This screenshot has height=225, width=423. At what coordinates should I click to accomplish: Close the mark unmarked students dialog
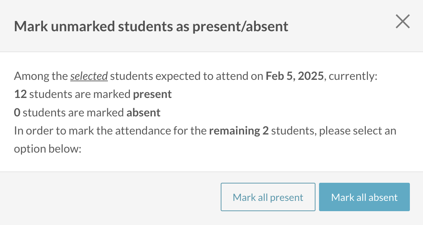click(403, 22)
